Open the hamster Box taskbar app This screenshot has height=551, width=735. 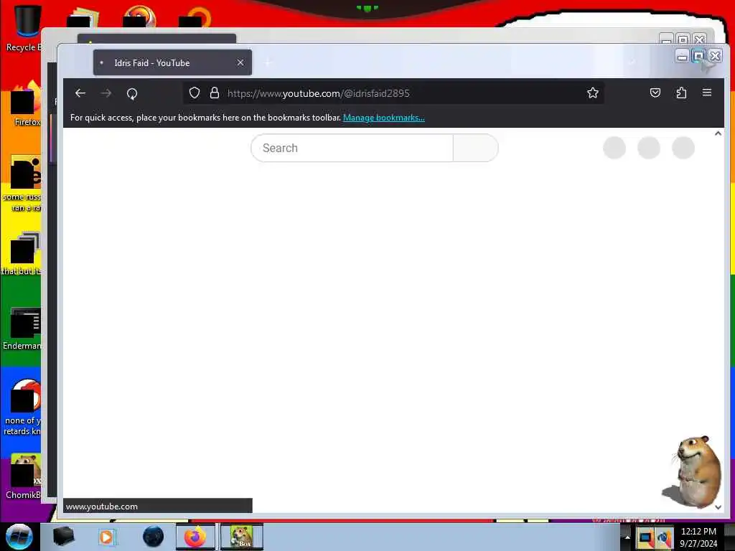(x=241, y=537)
